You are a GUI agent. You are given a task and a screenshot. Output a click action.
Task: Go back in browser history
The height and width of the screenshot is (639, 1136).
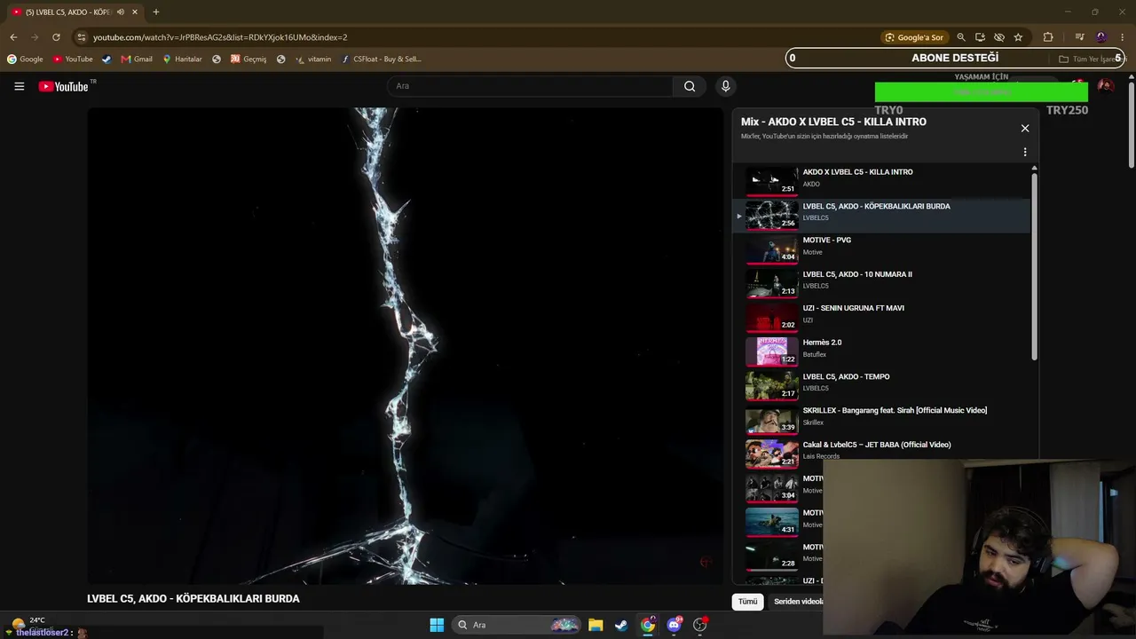pyautogui.click(x=13, y=37)
